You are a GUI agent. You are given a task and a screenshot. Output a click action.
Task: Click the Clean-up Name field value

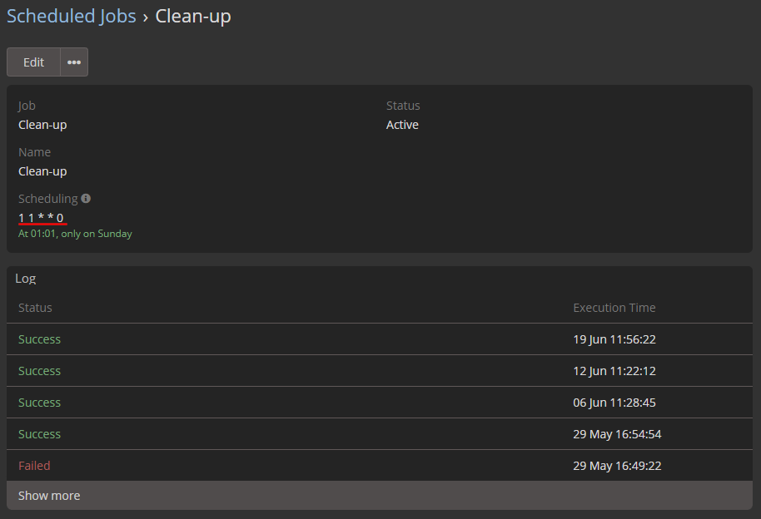(42, 171)
